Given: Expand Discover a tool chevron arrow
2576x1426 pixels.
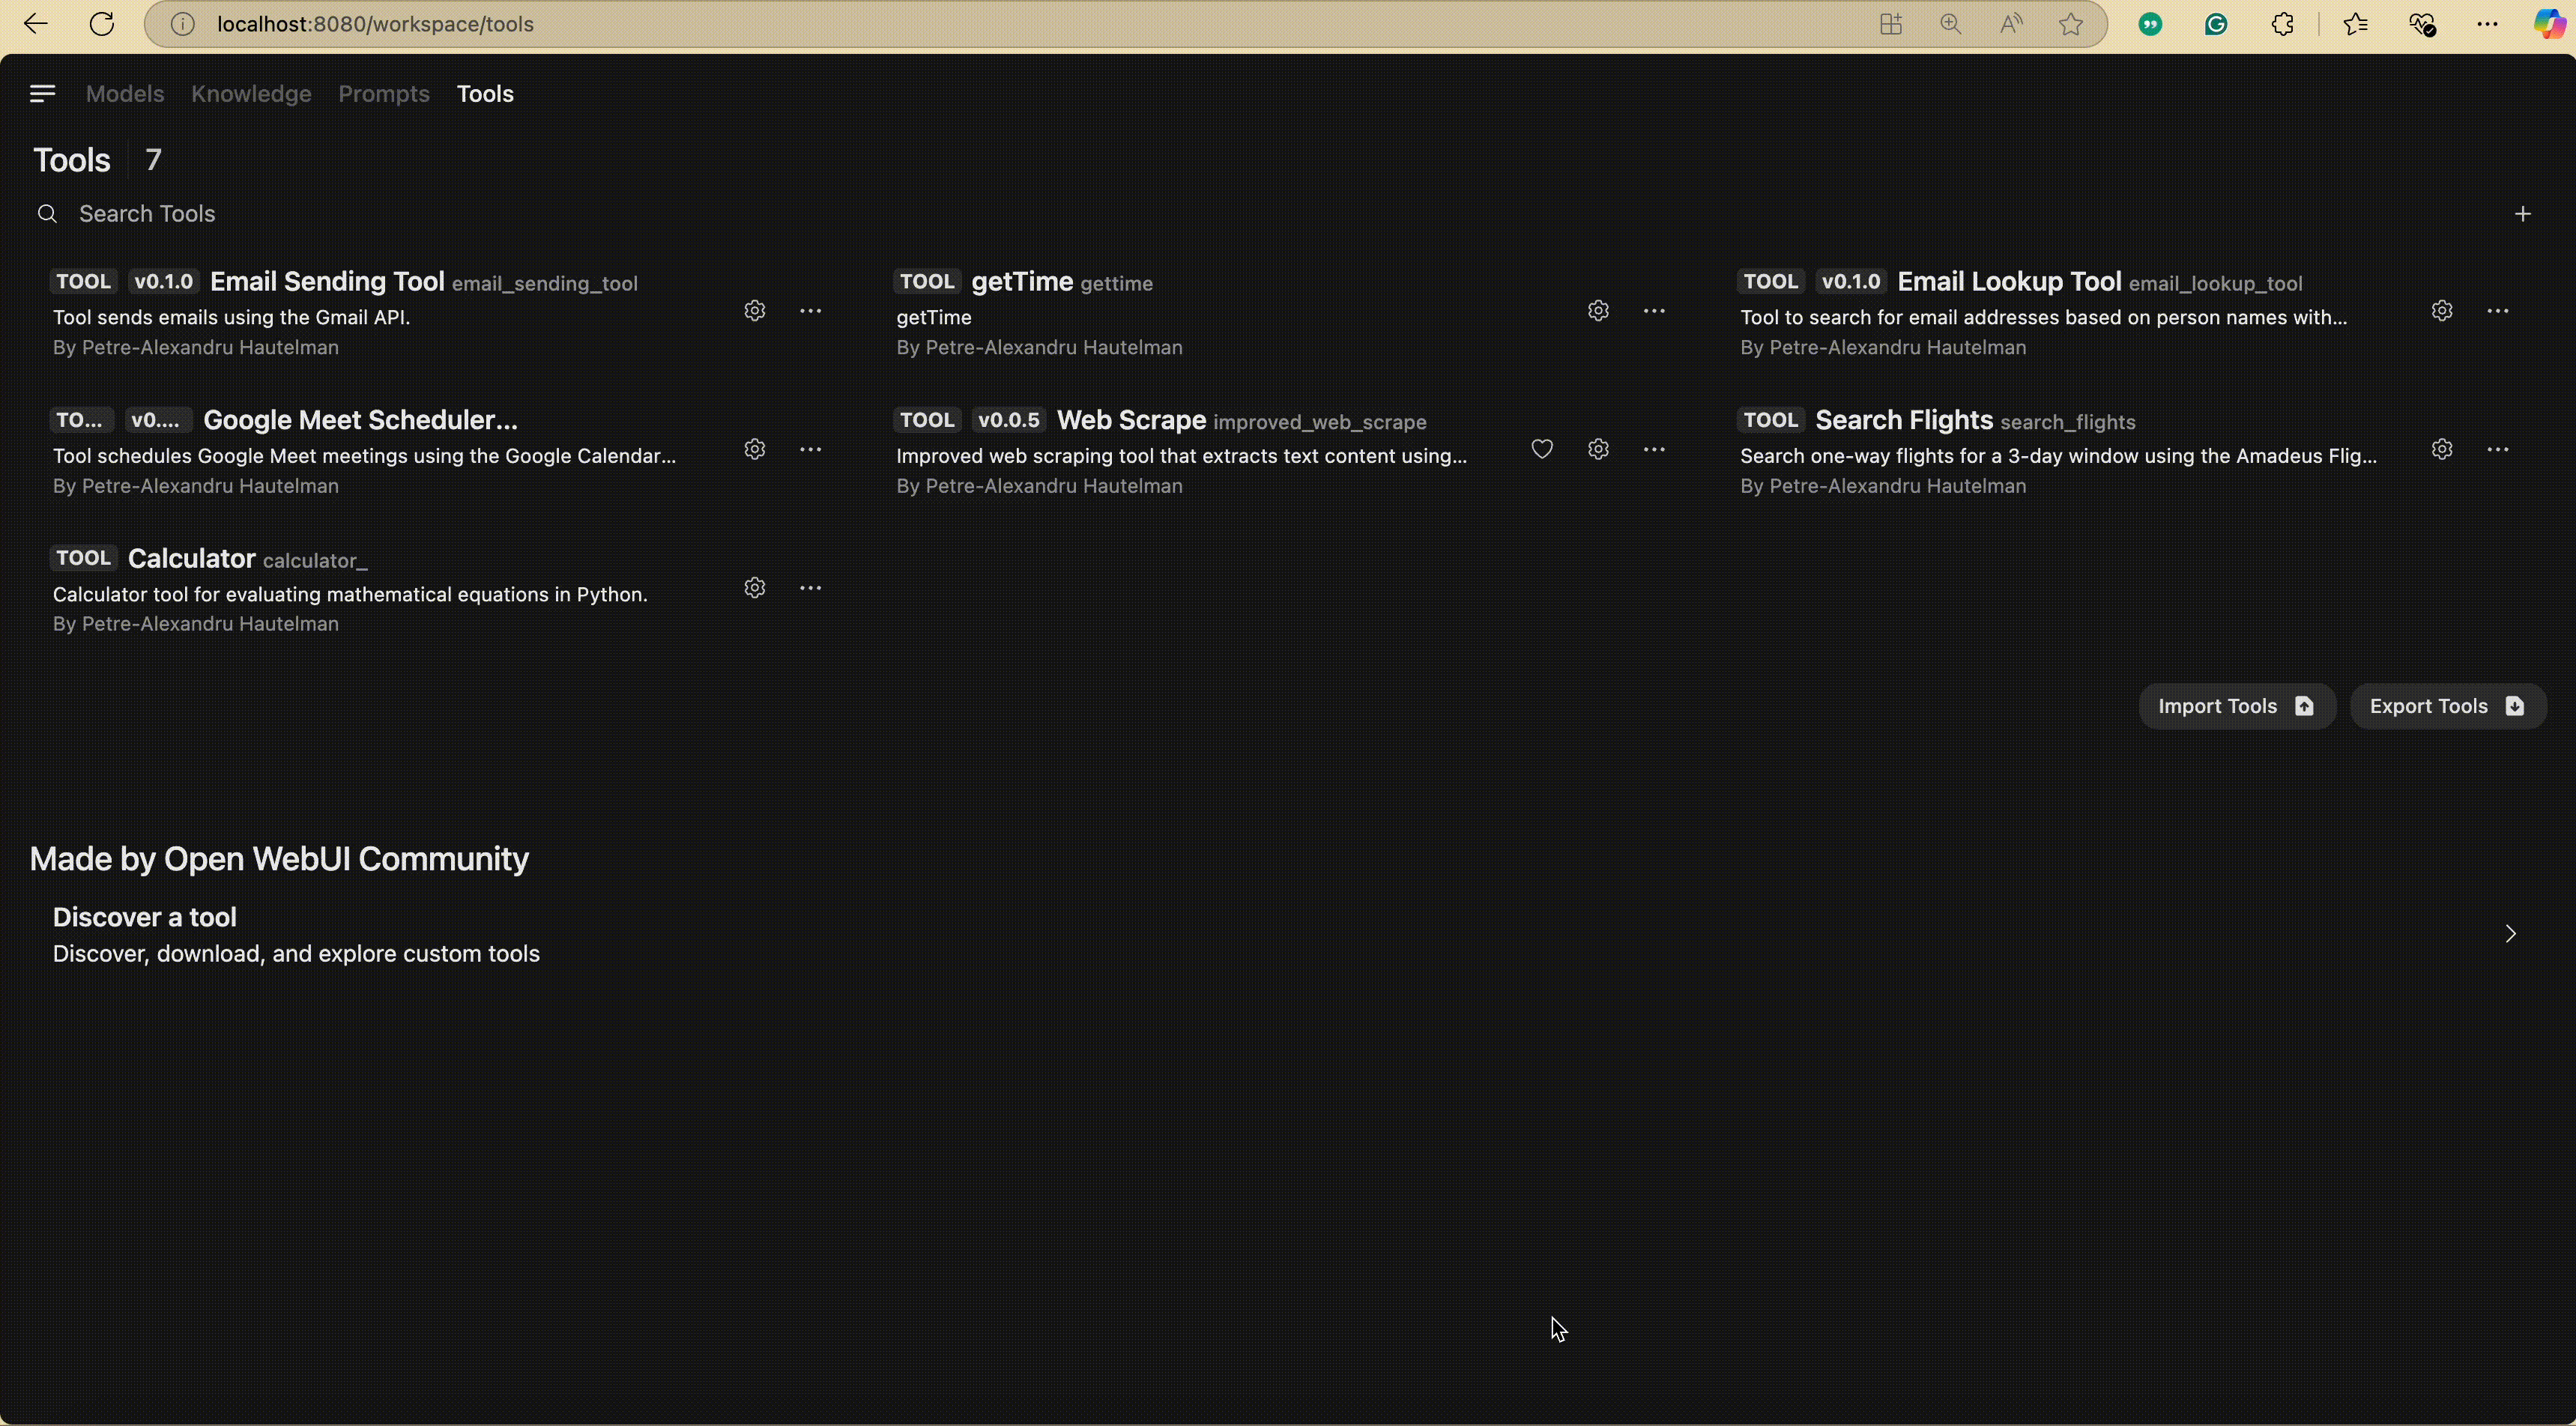Looking at the screenshot, I should click(x=2510, y=933).
